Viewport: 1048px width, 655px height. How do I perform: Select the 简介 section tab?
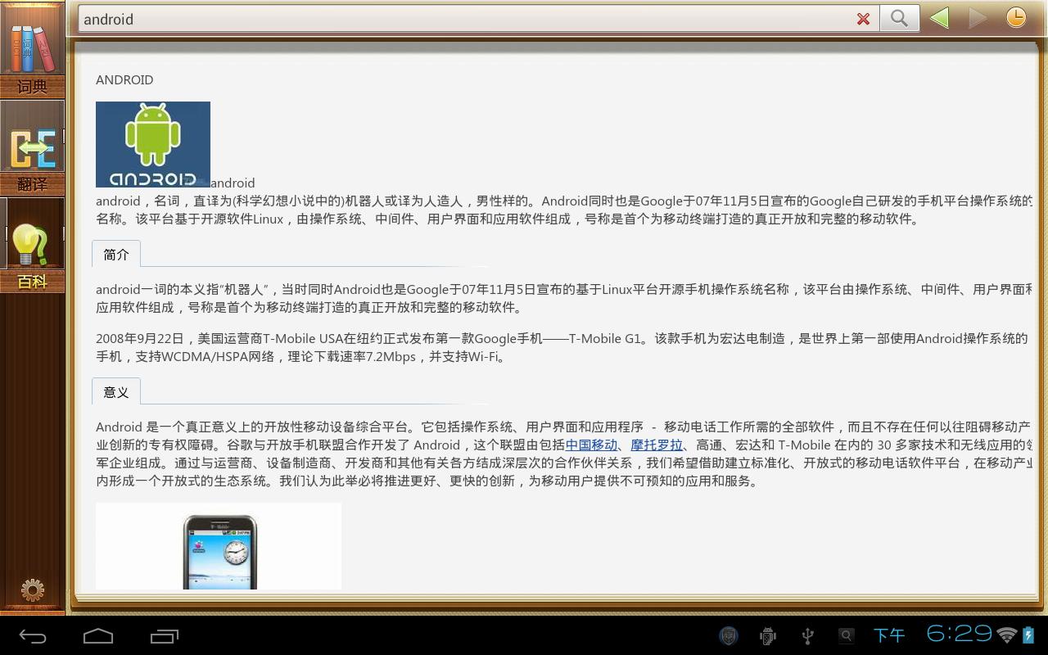116,255
